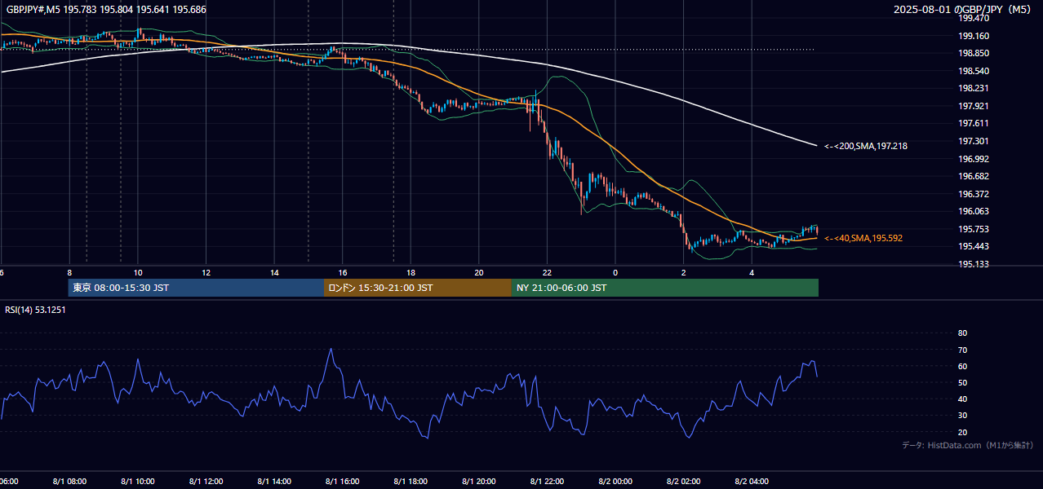This screenshot has height=489, width=1043.
Task: Click price axis value 197.921
Action: [x=974, y=106]
